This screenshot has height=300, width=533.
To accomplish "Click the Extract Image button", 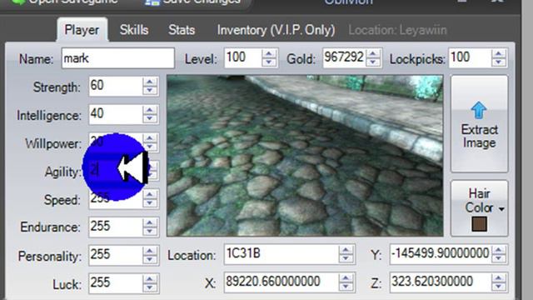I will [480, 124].
